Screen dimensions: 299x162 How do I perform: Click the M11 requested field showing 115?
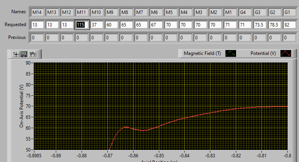pyautogui.click(x=82, y=25)
